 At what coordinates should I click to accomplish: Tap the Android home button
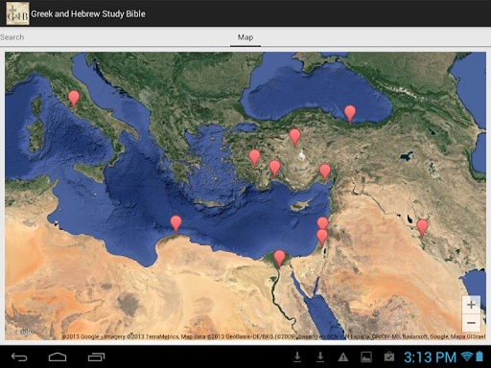click(58, 356)
